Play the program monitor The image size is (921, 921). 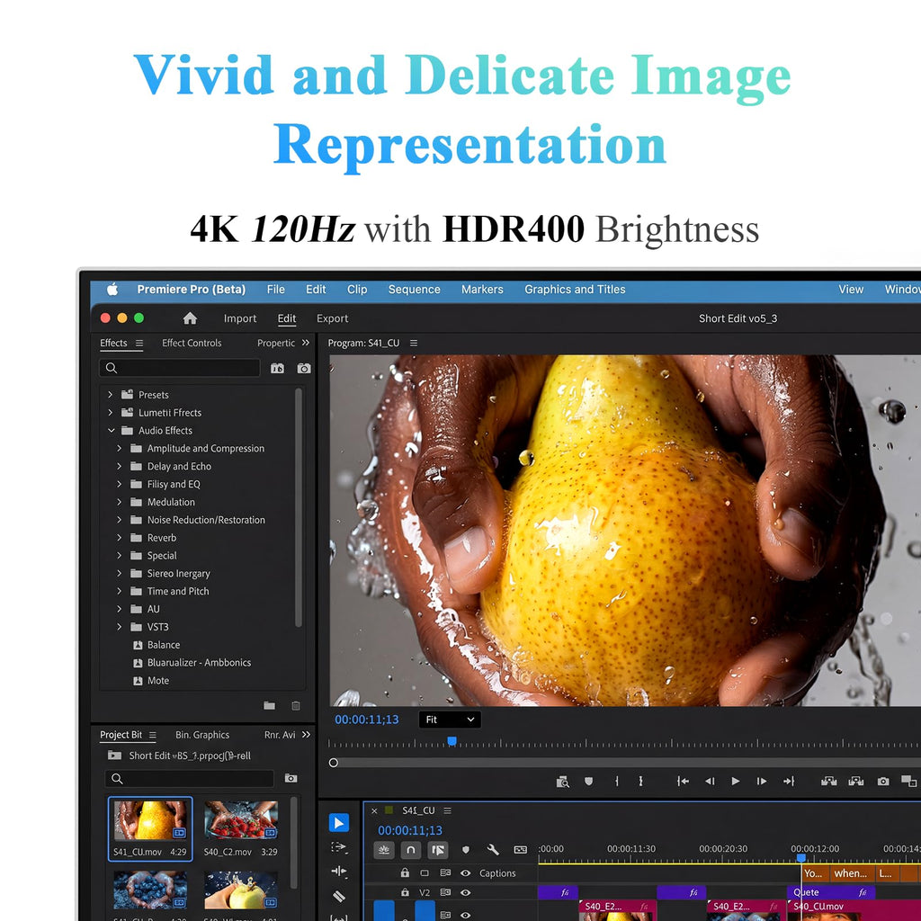click(736, 782)
